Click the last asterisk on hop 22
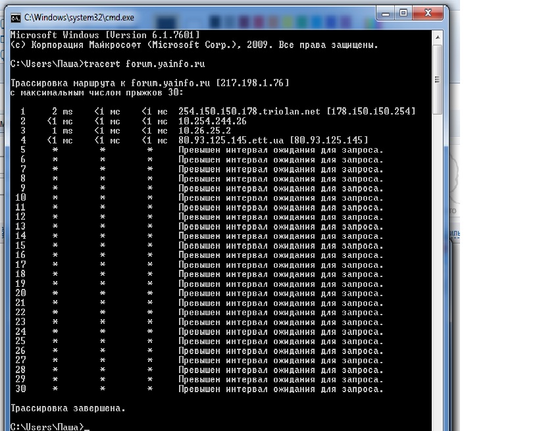This screenshot has width=539, height=431. coord(150,313)
